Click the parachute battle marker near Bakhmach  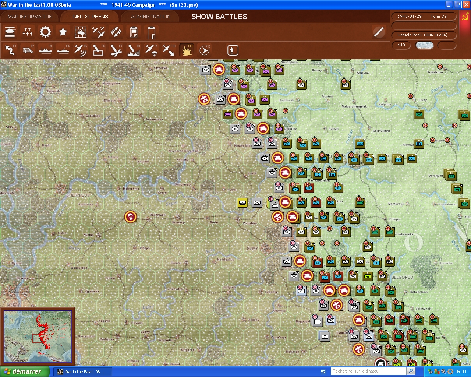click(x=131, y=217)
